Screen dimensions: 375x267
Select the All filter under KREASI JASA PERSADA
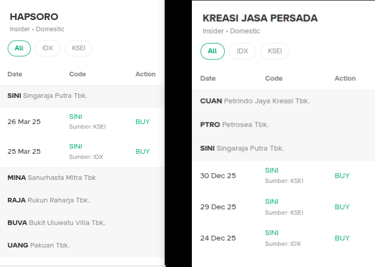coord(212,51)
